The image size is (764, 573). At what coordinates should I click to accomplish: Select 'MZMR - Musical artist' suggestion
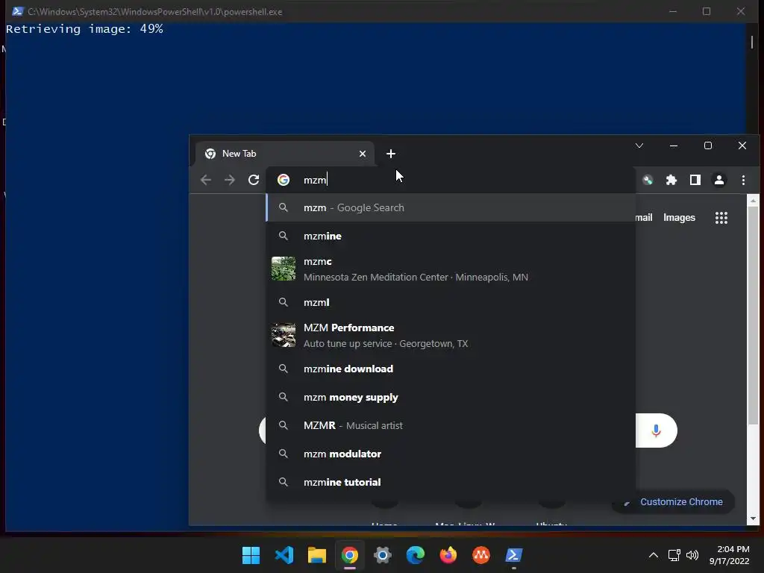(451, 425)
